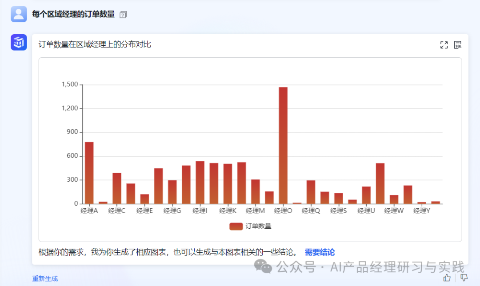Select the tallest bar for 经理O
The width and height of the screenshot is (480, 286).
click(x=283, y=146)
